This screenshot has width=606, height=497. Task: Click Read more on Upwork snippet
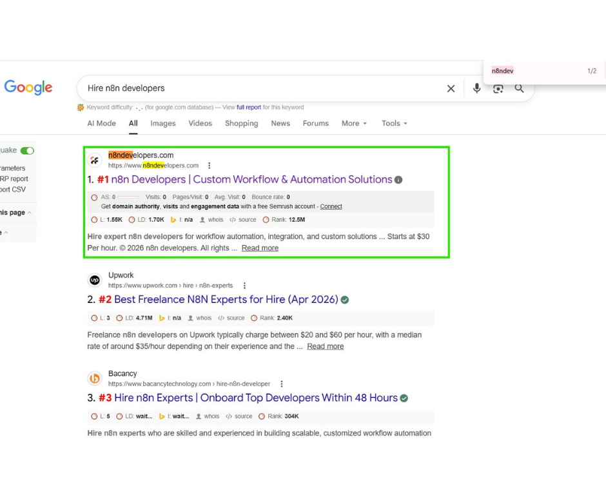[326, 347]
